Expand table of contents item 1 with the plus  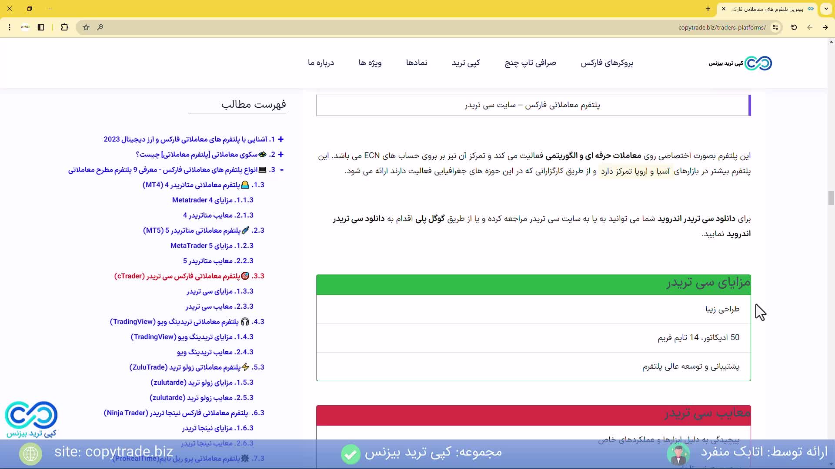tap(281, 139)
